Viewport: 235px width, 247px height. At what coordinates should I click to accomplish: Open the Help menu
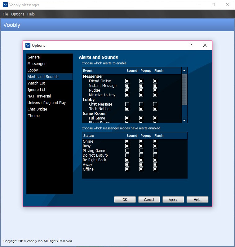(x=31, y=14)
